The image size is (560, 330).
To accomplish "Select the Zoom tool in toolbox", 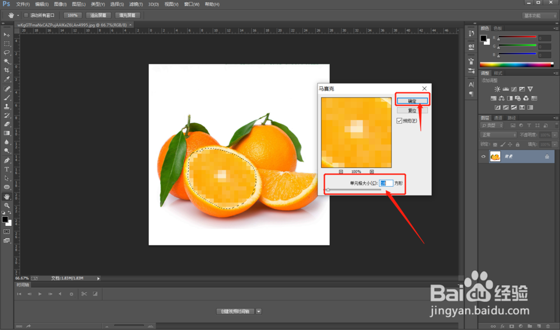I will click(6, 206).
